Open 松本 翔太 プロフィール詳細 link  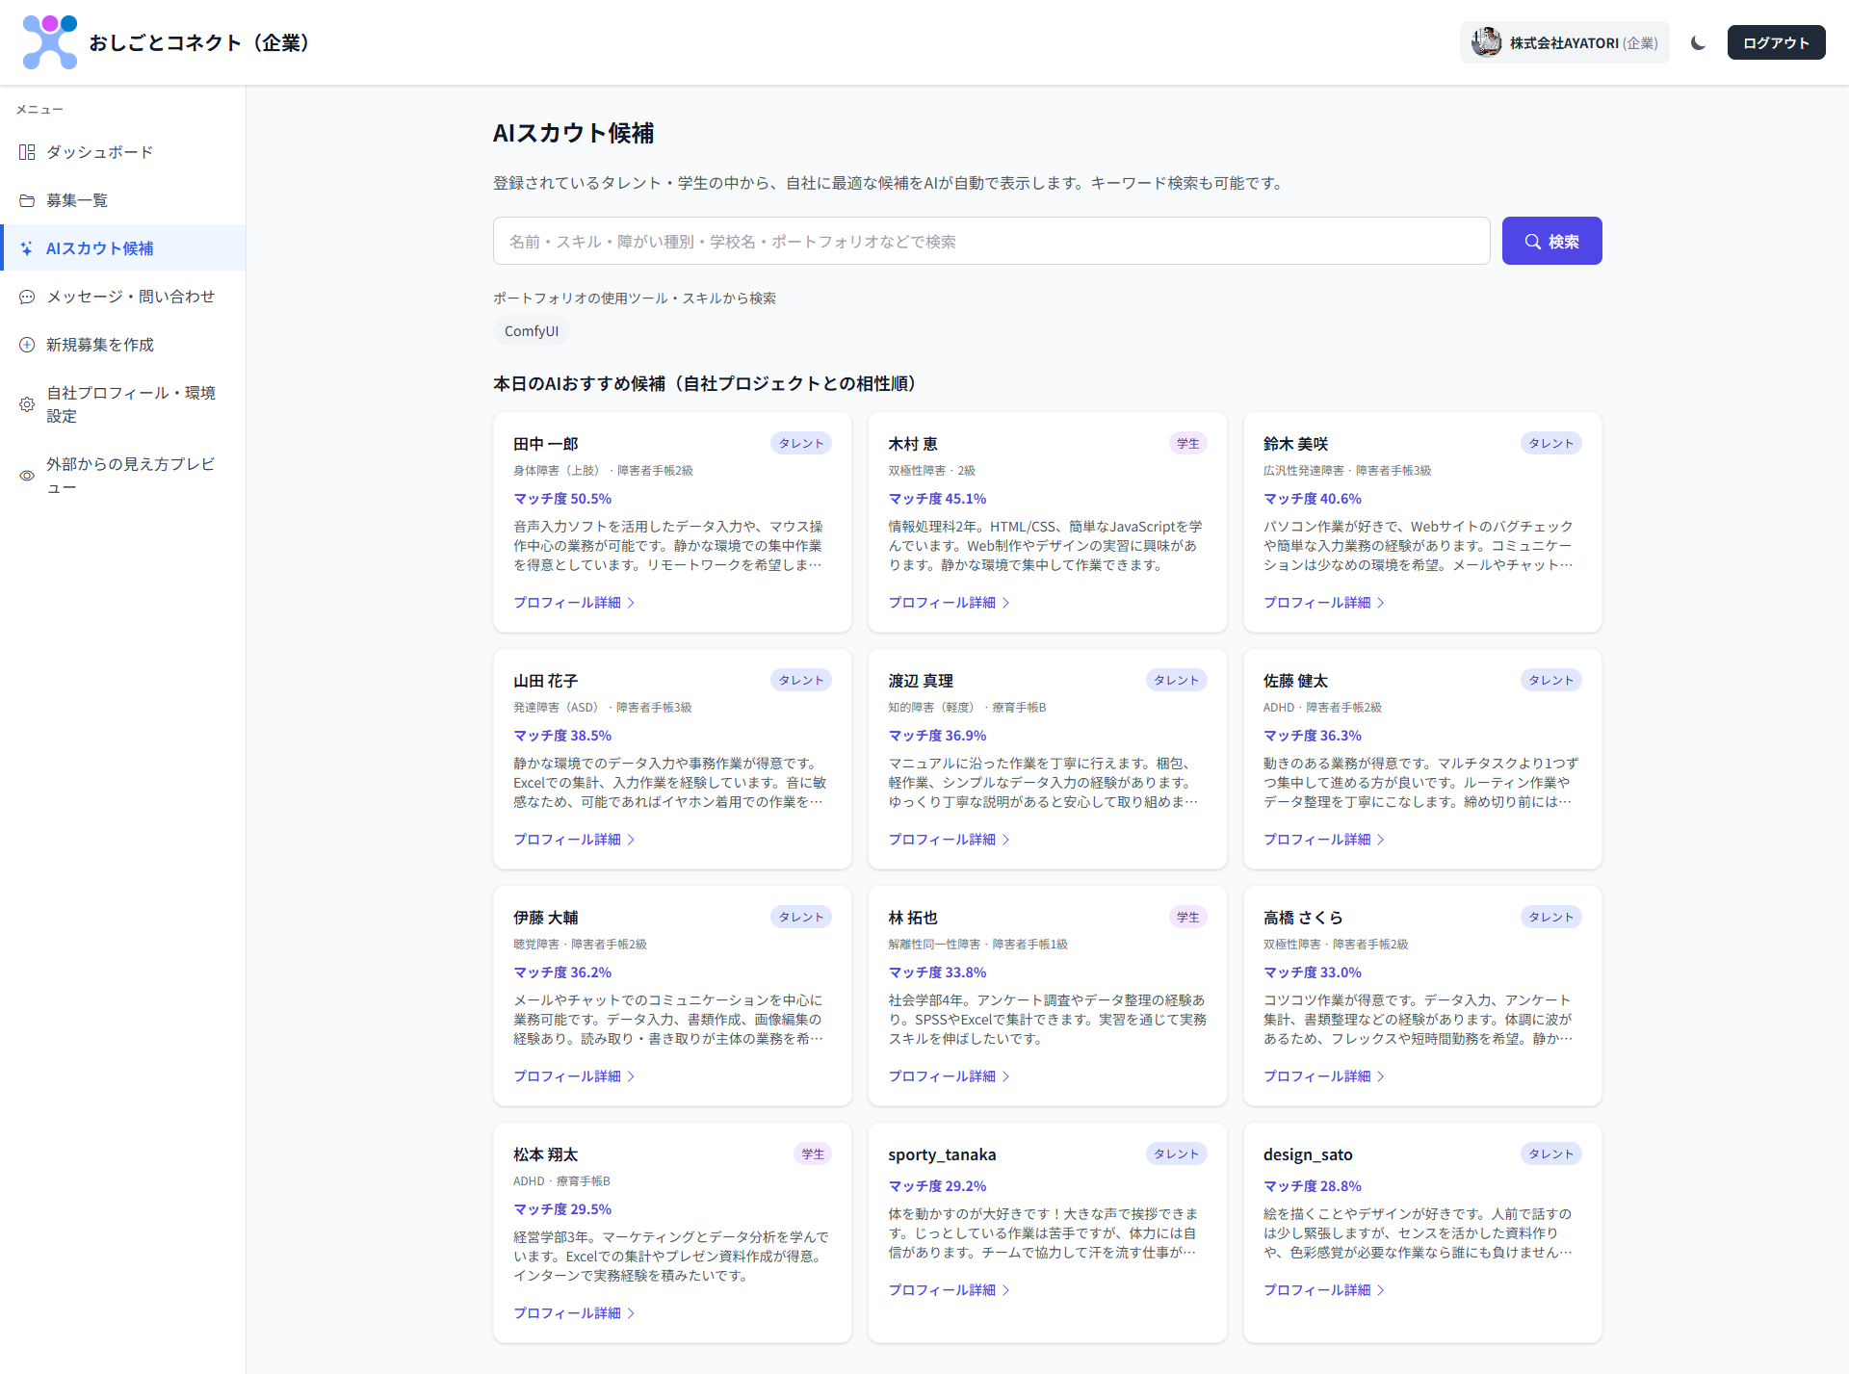[574, 1313]
